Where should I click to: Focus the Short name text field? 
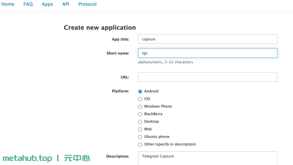point(208,53)
